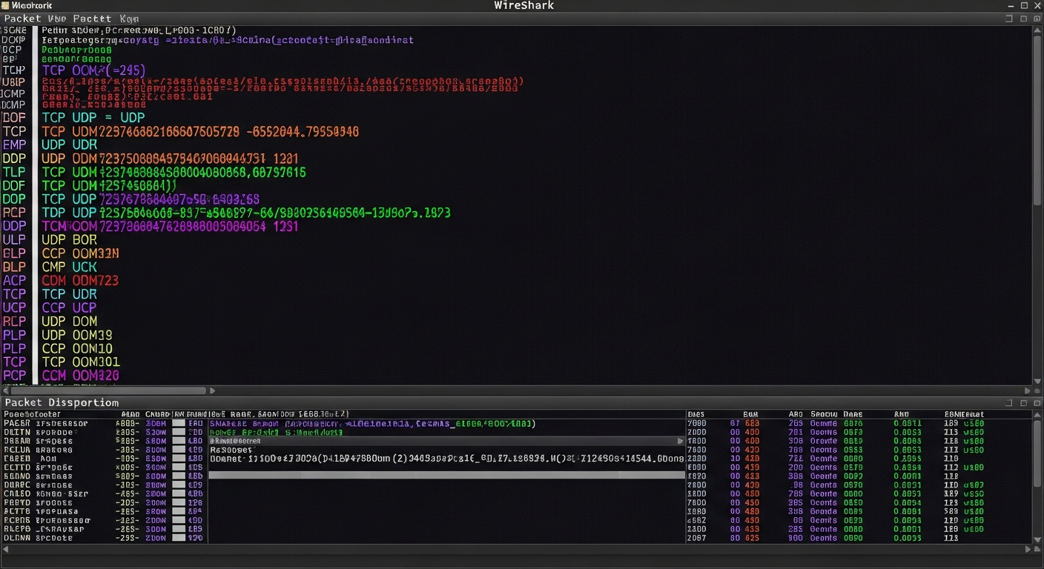Click the restore icon on the Packet Dissection panel
The image size is (1044, 569).
[x=1037, y=402]
